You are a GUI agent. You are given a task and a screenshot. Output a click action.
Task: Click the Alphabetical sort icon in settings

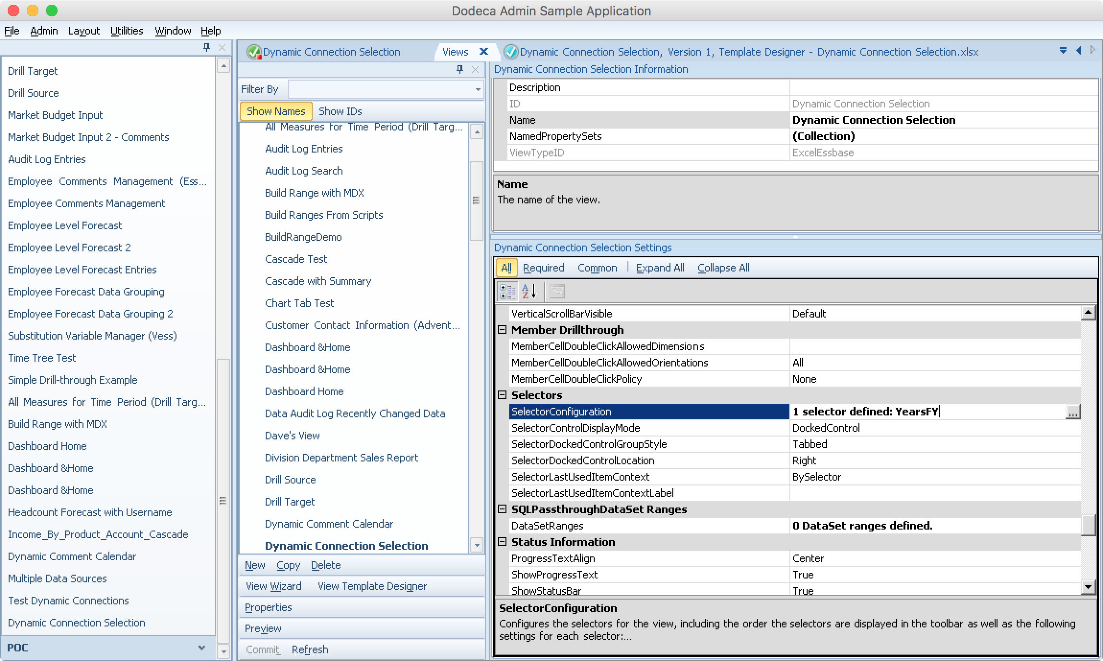tap(529, 291)
